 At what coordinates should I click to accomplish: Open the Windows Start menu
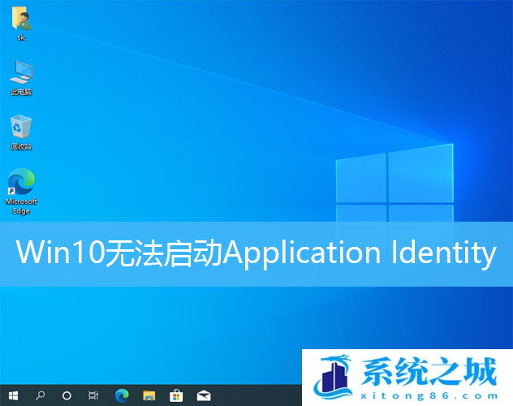pos(13,395)
